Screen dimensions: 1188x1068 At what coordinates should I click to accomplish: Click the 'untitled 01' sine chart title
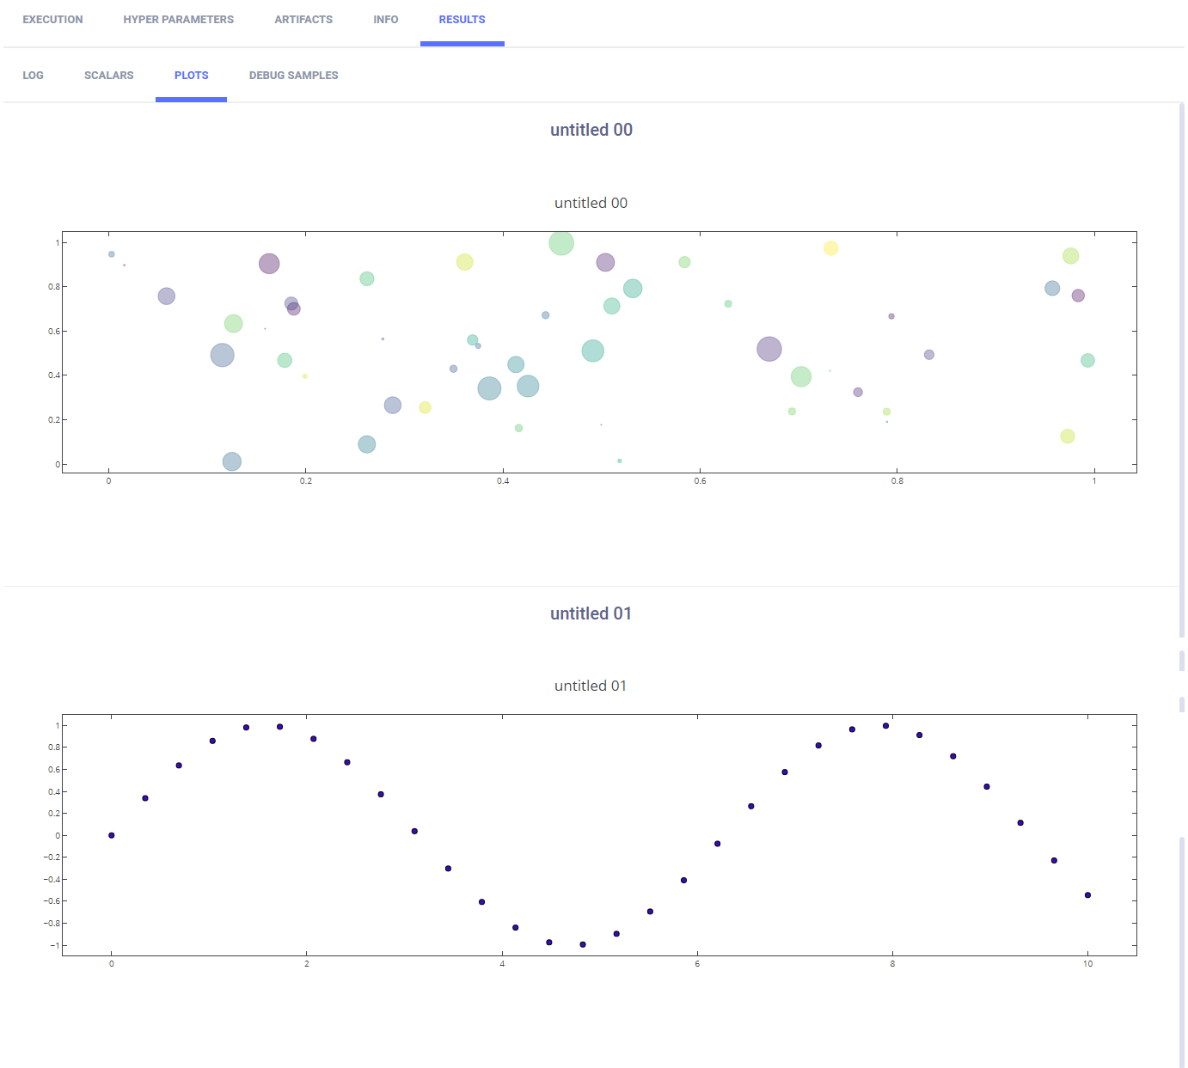[x=591, y=686]
